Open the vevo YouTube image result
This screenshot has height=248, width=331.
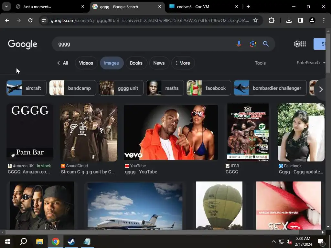point(171,132)
